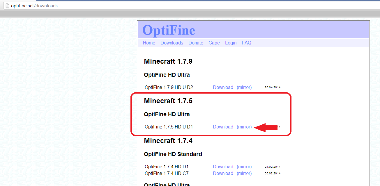Click the "OptiFine 1.7.4 HD C7" label
The width and height of the screenshot is (380, 186).
tap(167, 173)
